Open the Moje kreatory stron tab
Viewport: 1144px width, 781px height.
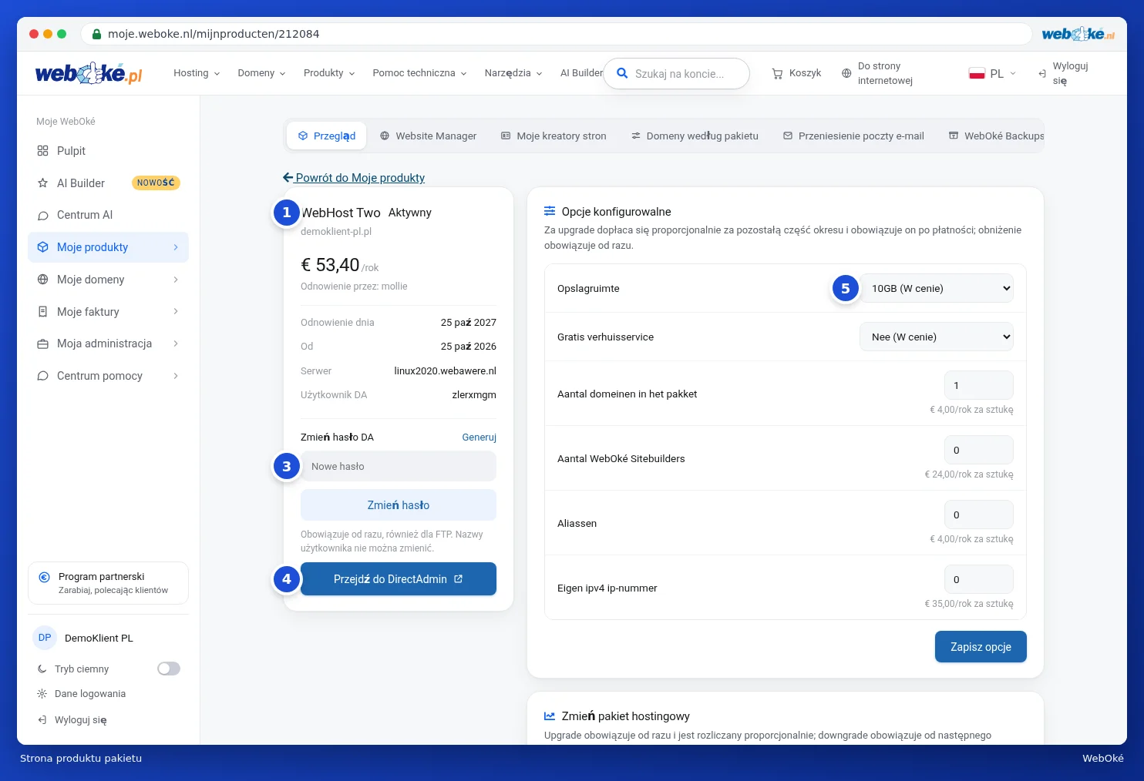click(x=553, y=136)
